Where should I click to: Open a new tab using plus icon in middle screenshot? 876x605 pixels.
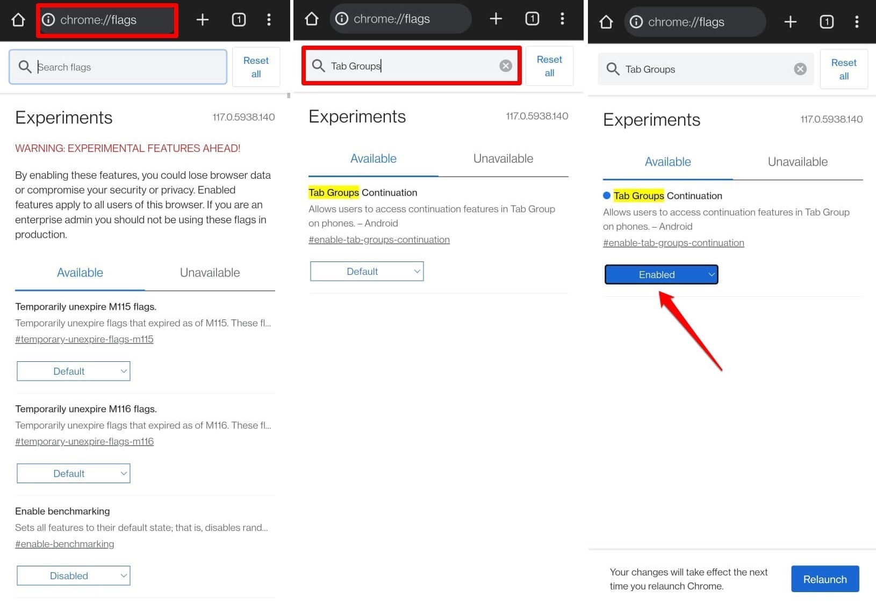[496, 19]
